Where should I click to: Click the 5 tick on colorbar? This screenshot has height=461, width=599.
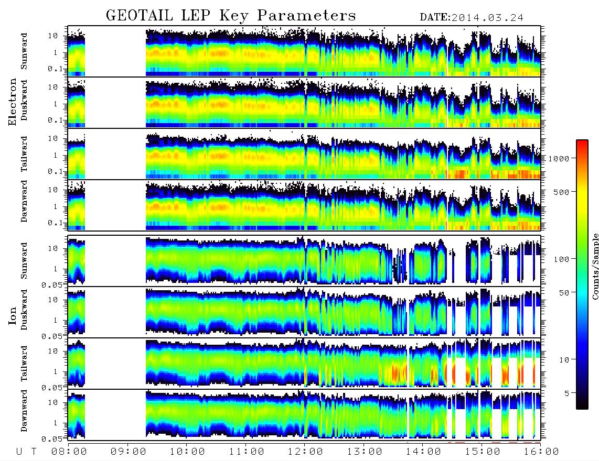click(x=566, y=393)
